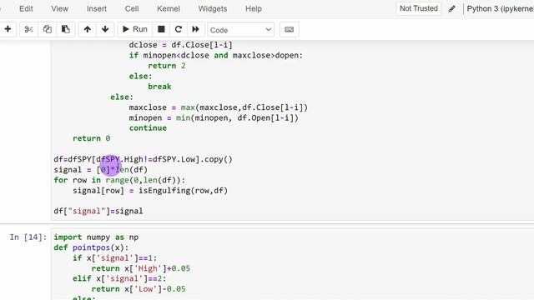Image resolution: width=534 pixels, height=300 pixels.
Task: Click the 'df=dfSPY[dfSPY.High!=dfSPY.Low].copy()' line
Action: pos(143,159)
